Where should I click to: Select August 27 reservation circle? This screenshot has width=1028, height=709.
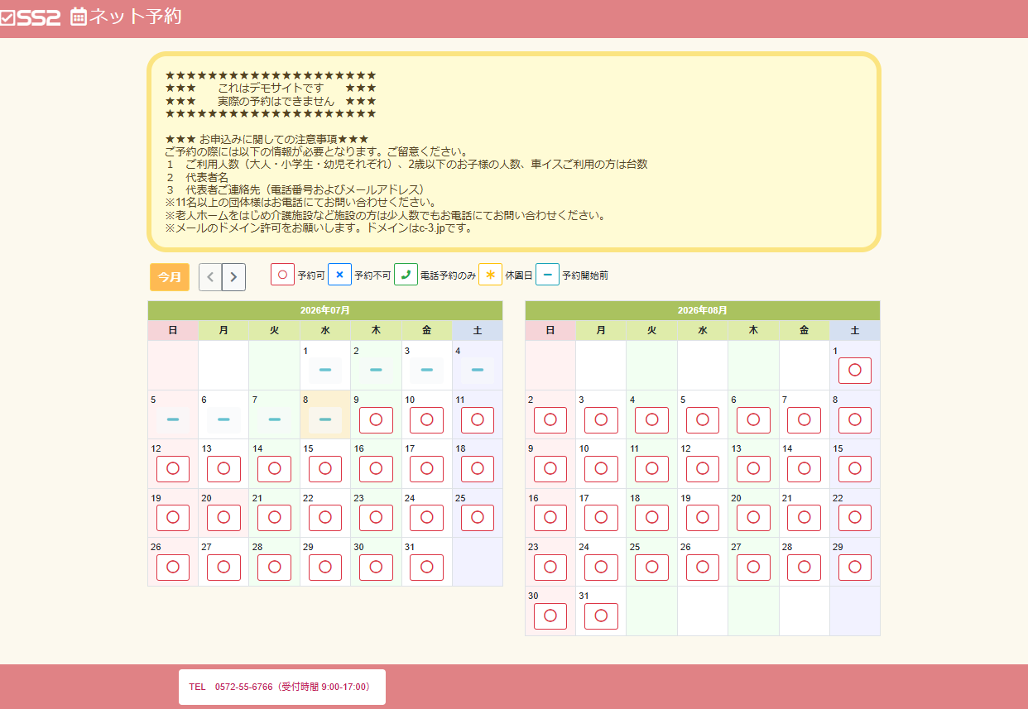click(x=753, y=568)
